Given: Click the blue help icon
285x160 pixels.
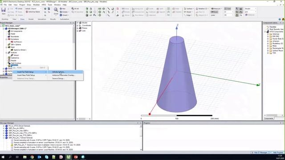Looking at the screenshot, I should pos(280,19).
